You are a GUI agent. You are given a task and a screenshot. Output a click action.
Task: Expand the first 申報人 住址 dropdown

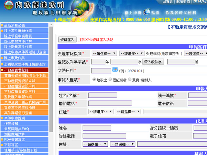click(100, 112)
